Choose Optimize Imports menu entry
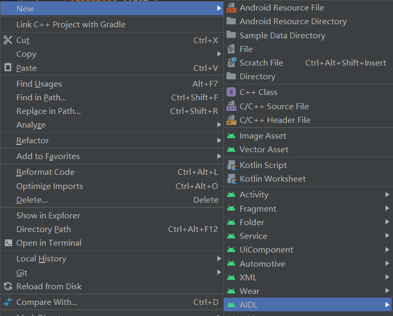The width and height of the screenshot is (393, 316). [112, 186]
